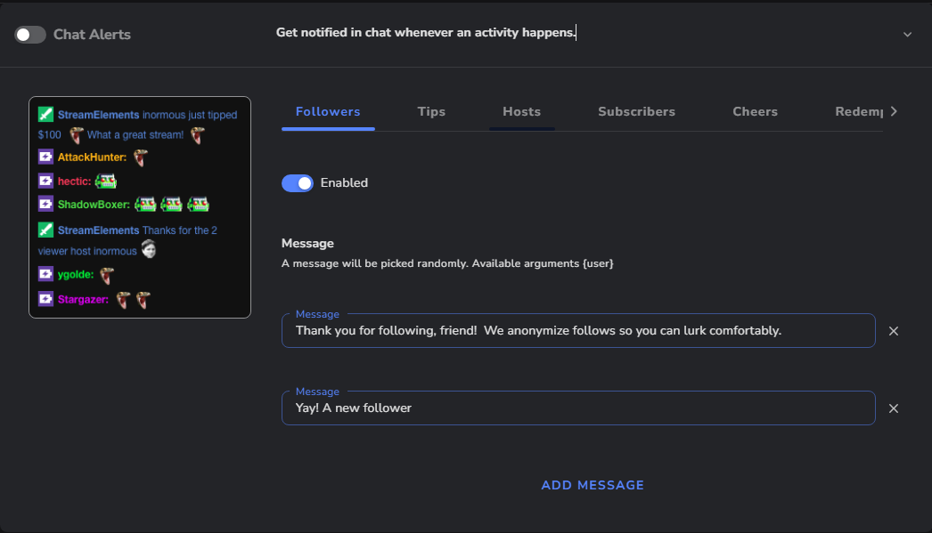Remove the 'Thank you for following' message

[x=894, y=331]
